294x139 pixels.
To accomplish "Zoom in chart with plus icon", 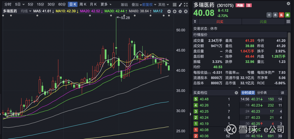I will [x=174, y=11].
